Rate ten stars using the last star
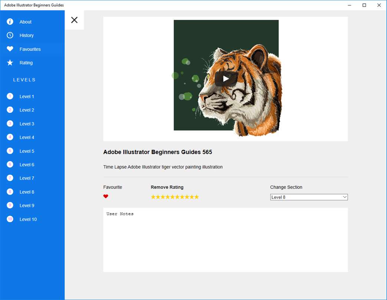The width and height of the screenshot is (387, 300). [196, 197]
